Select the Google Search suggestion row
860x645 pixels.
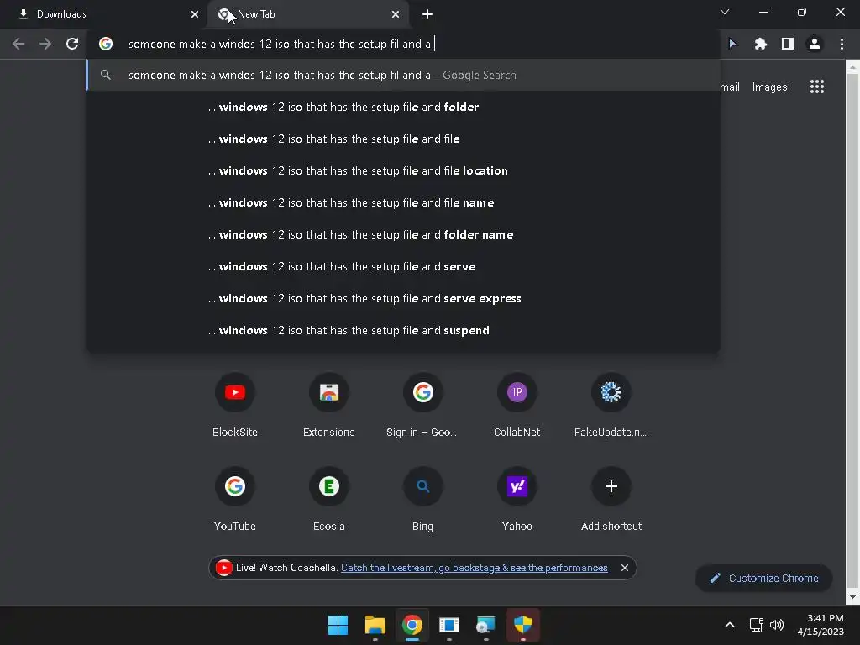click(403, 75)
